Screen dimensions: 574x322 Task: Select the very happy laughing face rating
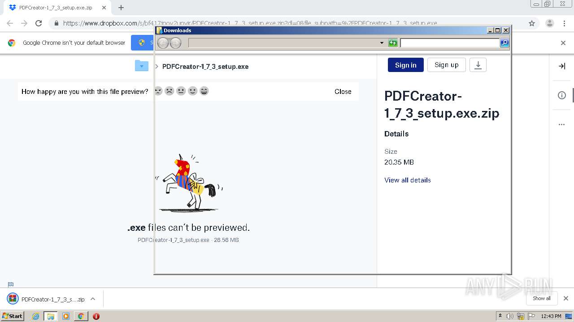coord(204,91)
